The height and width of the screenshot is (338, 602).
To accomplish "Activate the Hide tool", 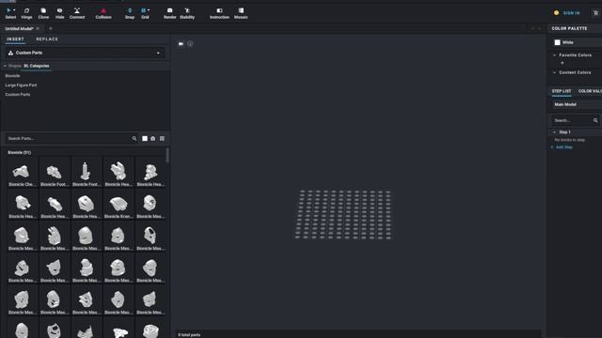I will click(x=60, y=13).
